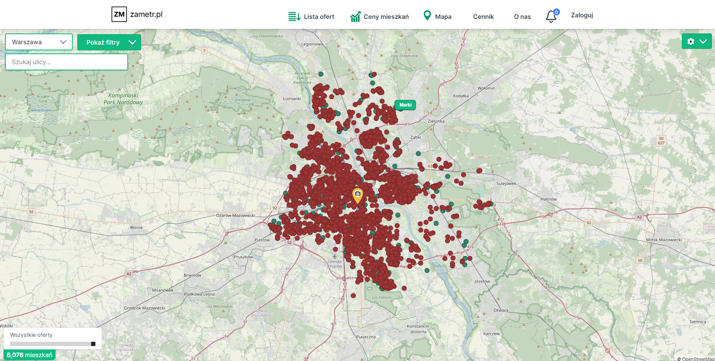Click the Marki map label
The height and width of the screenshot is (361, 715).
point(405,105)
